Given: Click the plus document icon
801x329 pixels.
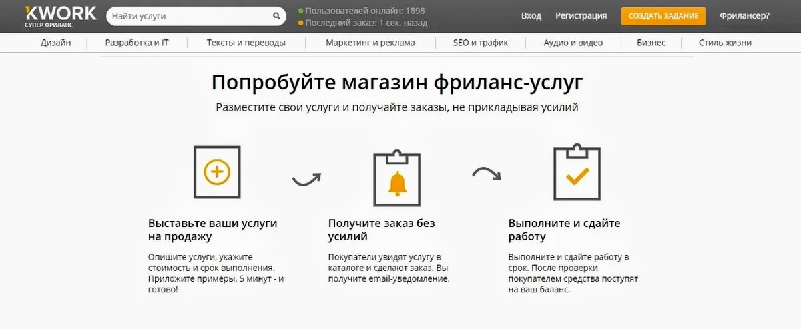Looking at the screenshot, I should coord(216,172).
